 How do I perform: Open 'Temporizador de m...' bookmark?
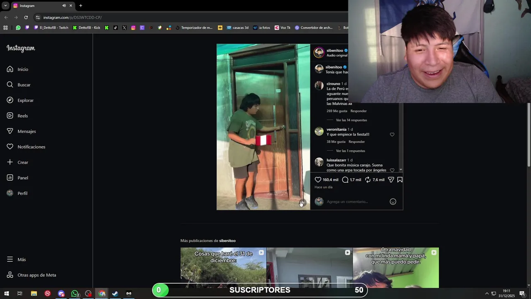(194, 28)
